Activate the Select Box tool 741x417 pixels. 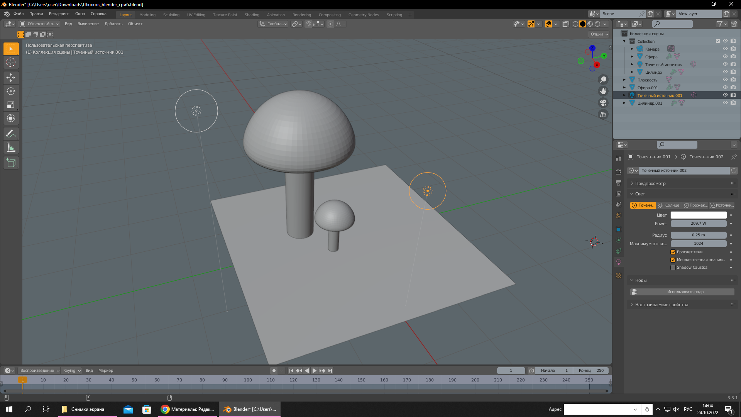pyautogui.click(x=11, y=49)
